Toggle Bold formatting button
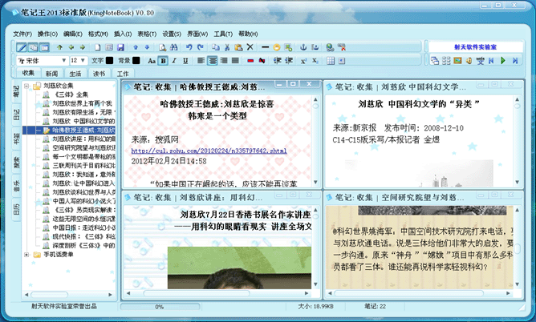536x322 pixels. (x=163, y=60)
